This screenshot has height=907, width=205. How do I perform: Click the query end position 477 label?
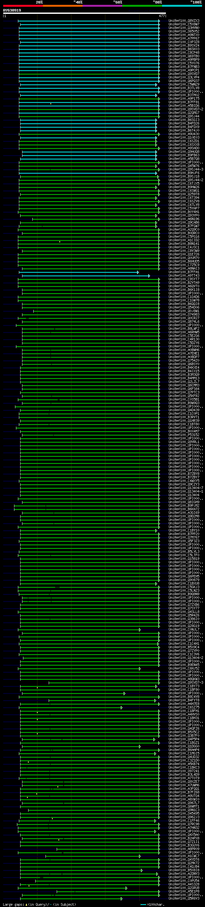pos(161,16)
